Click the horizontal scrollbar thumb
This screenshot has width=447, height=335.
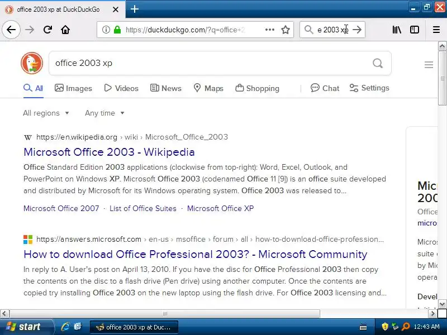tap(164, 314)
